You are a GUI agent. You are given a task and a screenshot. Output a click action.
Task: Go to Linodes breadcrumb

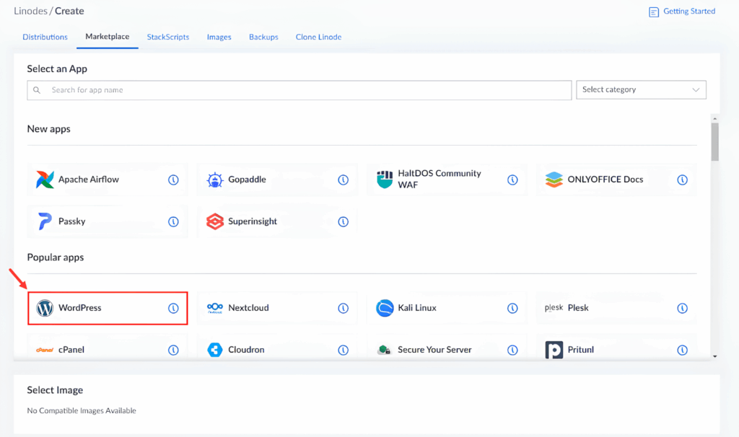pyautogui.click(x=30, y=11)
